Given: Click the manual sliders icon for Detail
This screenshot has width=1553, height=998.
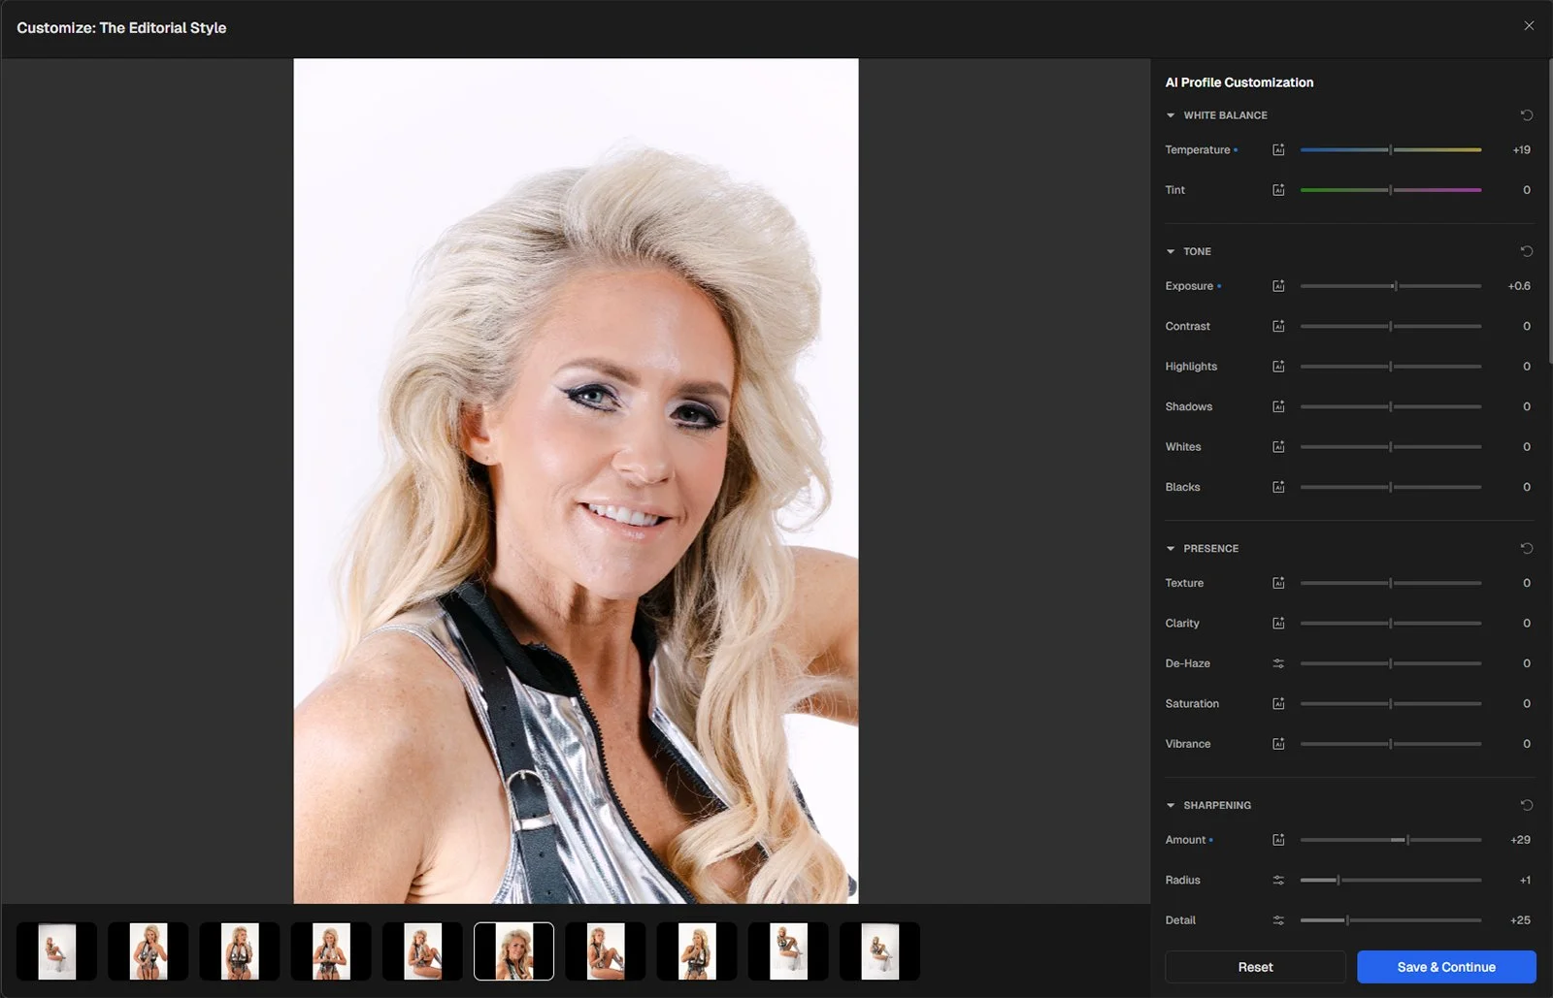Looking at the screenshot, I should coord(1278,920).
